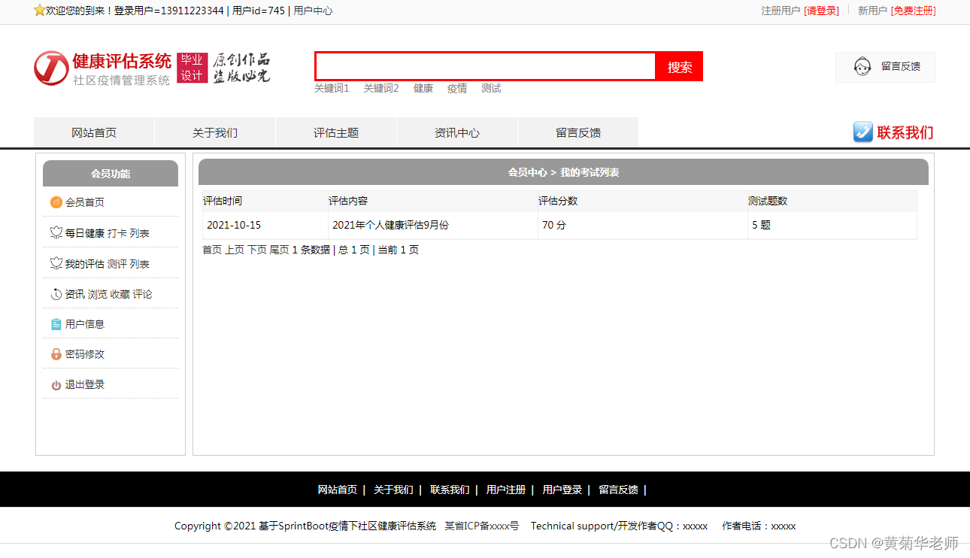Viewport: 970px width, 558px height.
Task: Click the orange icon beside 会员首页
Action: (x=56, y=202)
